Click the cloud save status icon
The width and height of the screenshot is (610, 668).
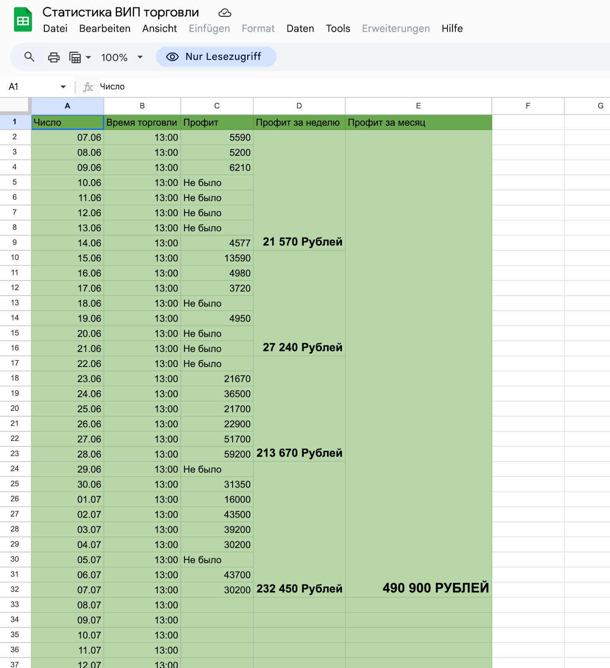tap(225, 13)
